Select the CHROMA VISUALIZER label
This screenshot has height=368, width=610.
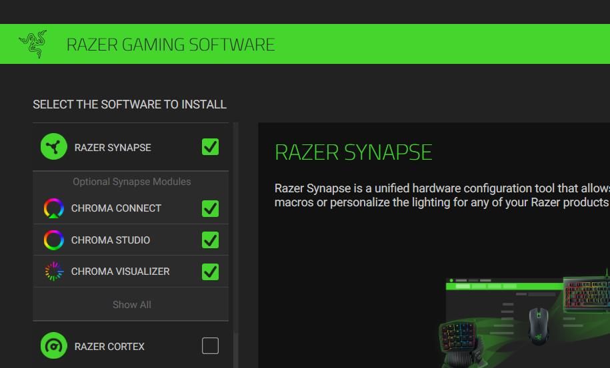120,272
